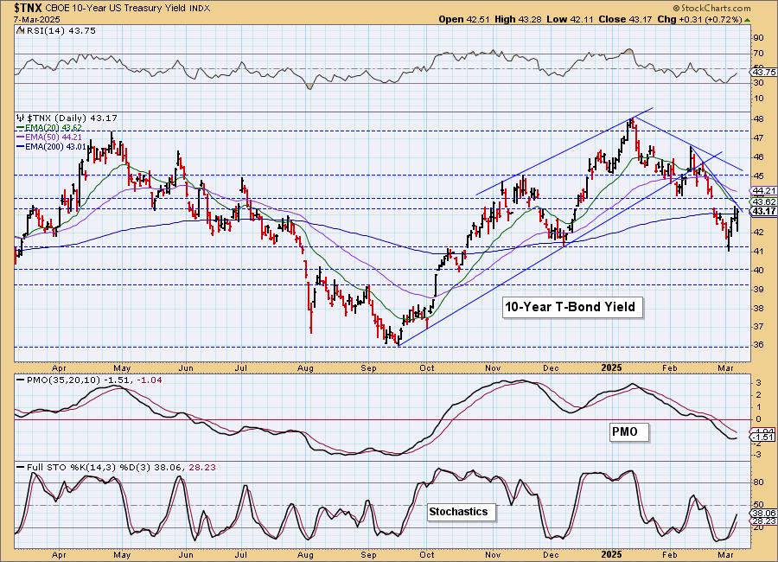778x562 pixels.
Task: Click the RSI line icon beside RSI(14)
Action: pos(20,31)
